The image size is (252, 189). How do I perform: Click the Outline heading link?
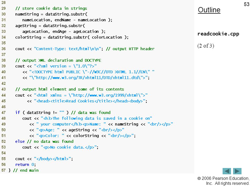[209, 10]
